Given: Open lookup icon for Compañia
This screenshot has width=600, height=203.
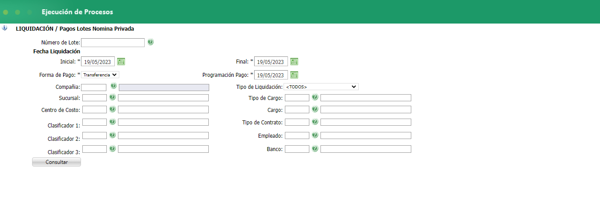Looking at the screenshot, I should click(113, 86).
